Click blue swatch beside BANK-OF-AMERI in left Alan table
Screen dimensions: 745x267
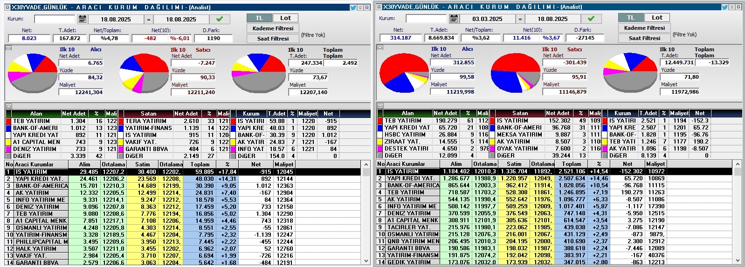click(x=8, y=128)
